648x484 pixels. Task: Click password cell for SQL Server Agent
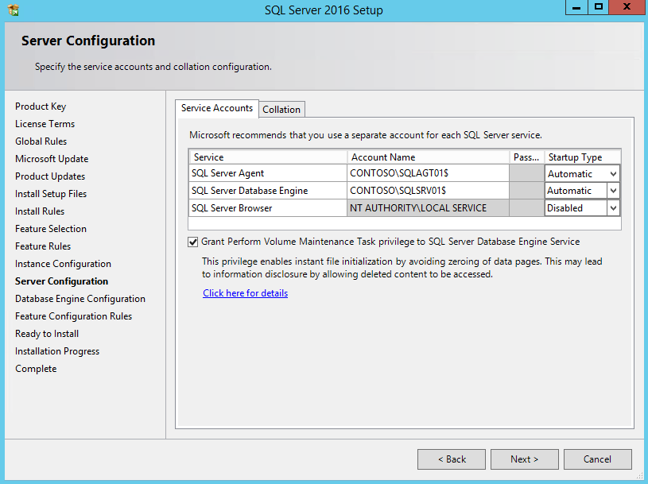pyautogui.click(x=527, y=173)
